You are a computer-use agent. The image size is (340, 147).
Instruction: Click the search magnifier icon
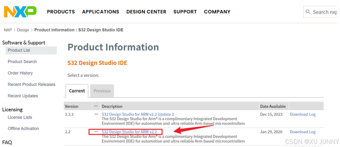(308, 12)
